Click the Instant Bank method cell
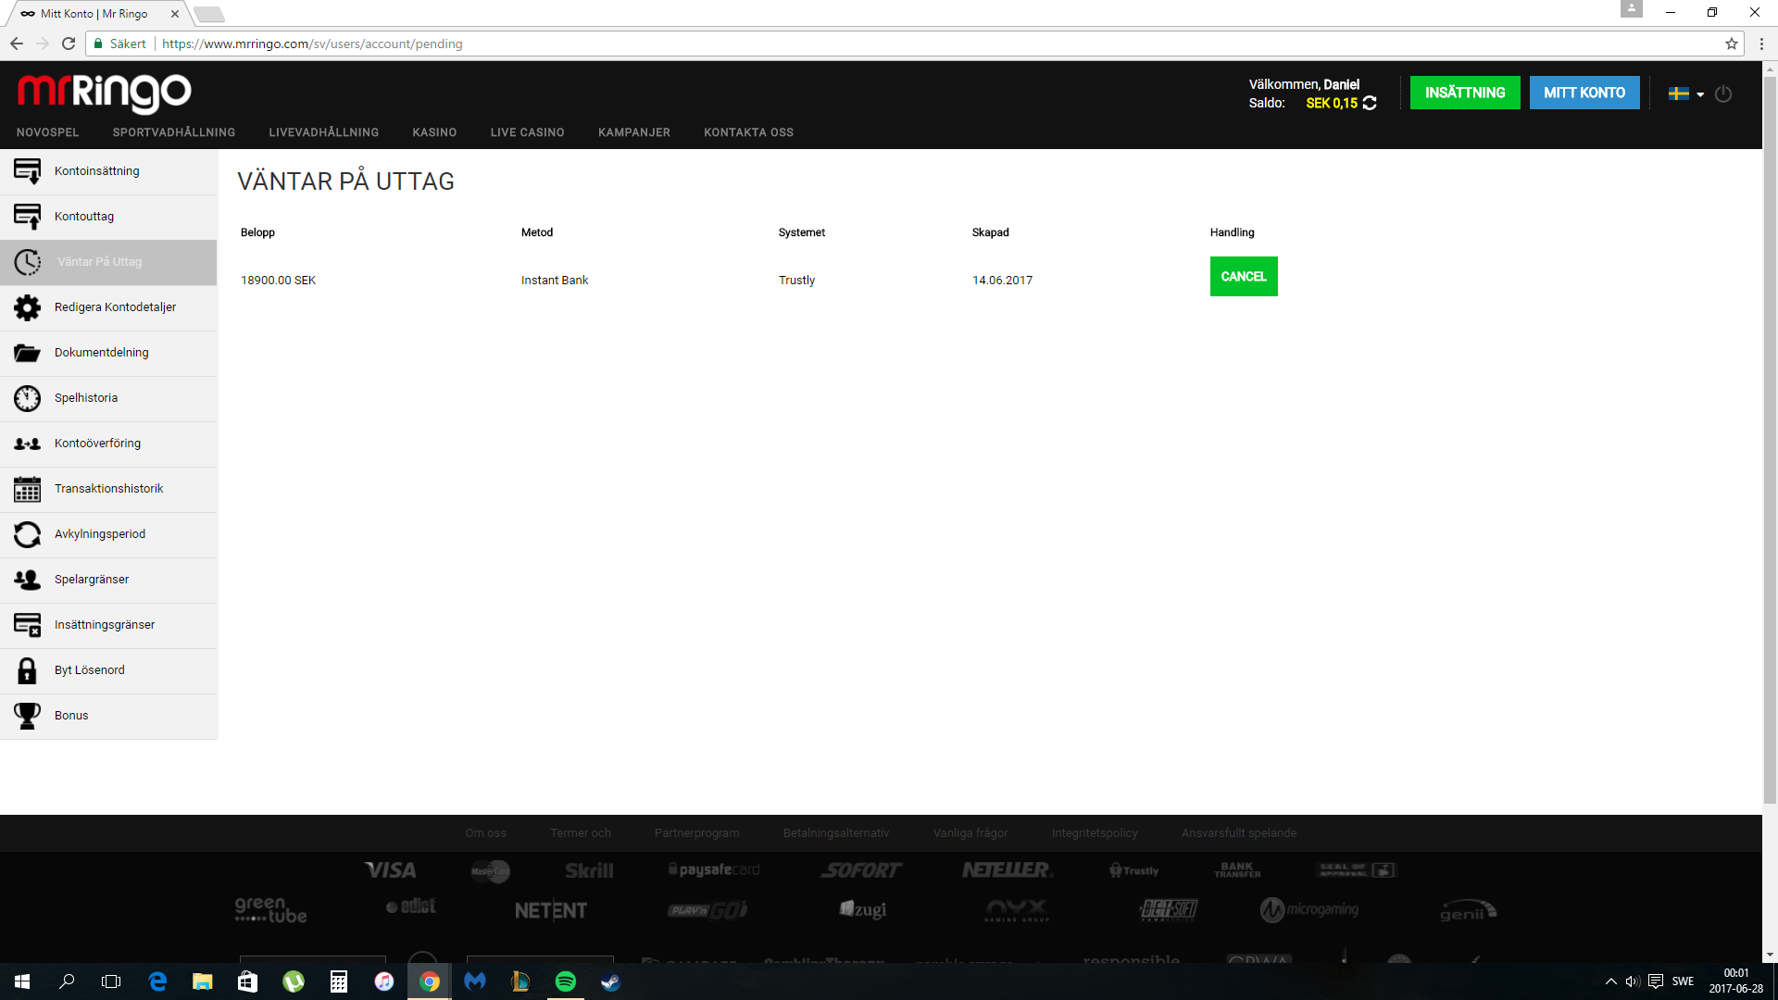 [x=555, y=281]
